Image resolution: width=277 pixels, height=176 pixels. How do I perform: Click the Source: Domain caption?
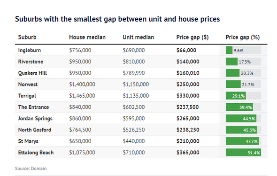[31, 168]
